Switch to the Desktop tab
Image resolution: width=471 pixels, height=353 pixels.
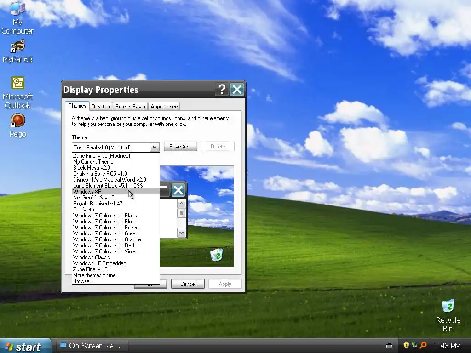[x=101, y=107]
